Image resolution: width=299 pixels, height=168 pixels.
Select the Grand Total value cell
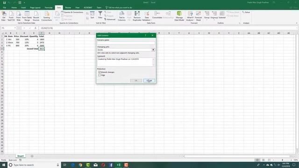(x=42, y=49)
